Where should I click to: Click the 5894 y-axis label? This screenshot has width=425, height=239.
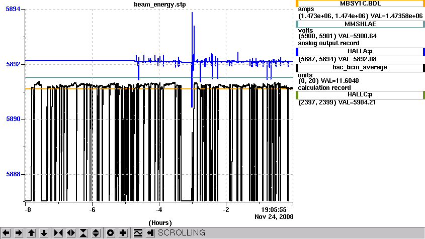click(13, 9)
